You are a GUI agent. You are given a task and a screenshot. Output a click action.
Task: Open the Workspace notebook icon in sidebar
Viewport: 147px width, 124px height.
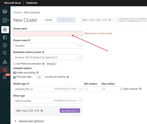(5, 37)
